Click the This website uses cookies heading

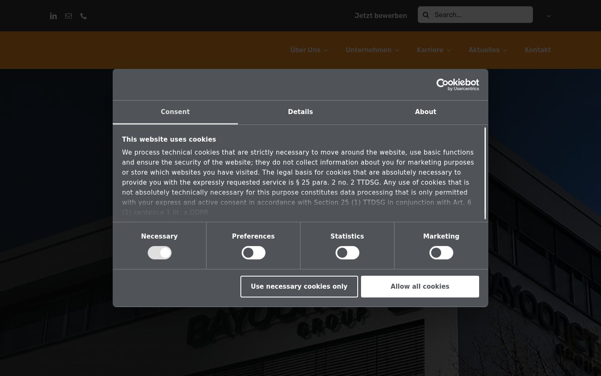tap(169, 140)
